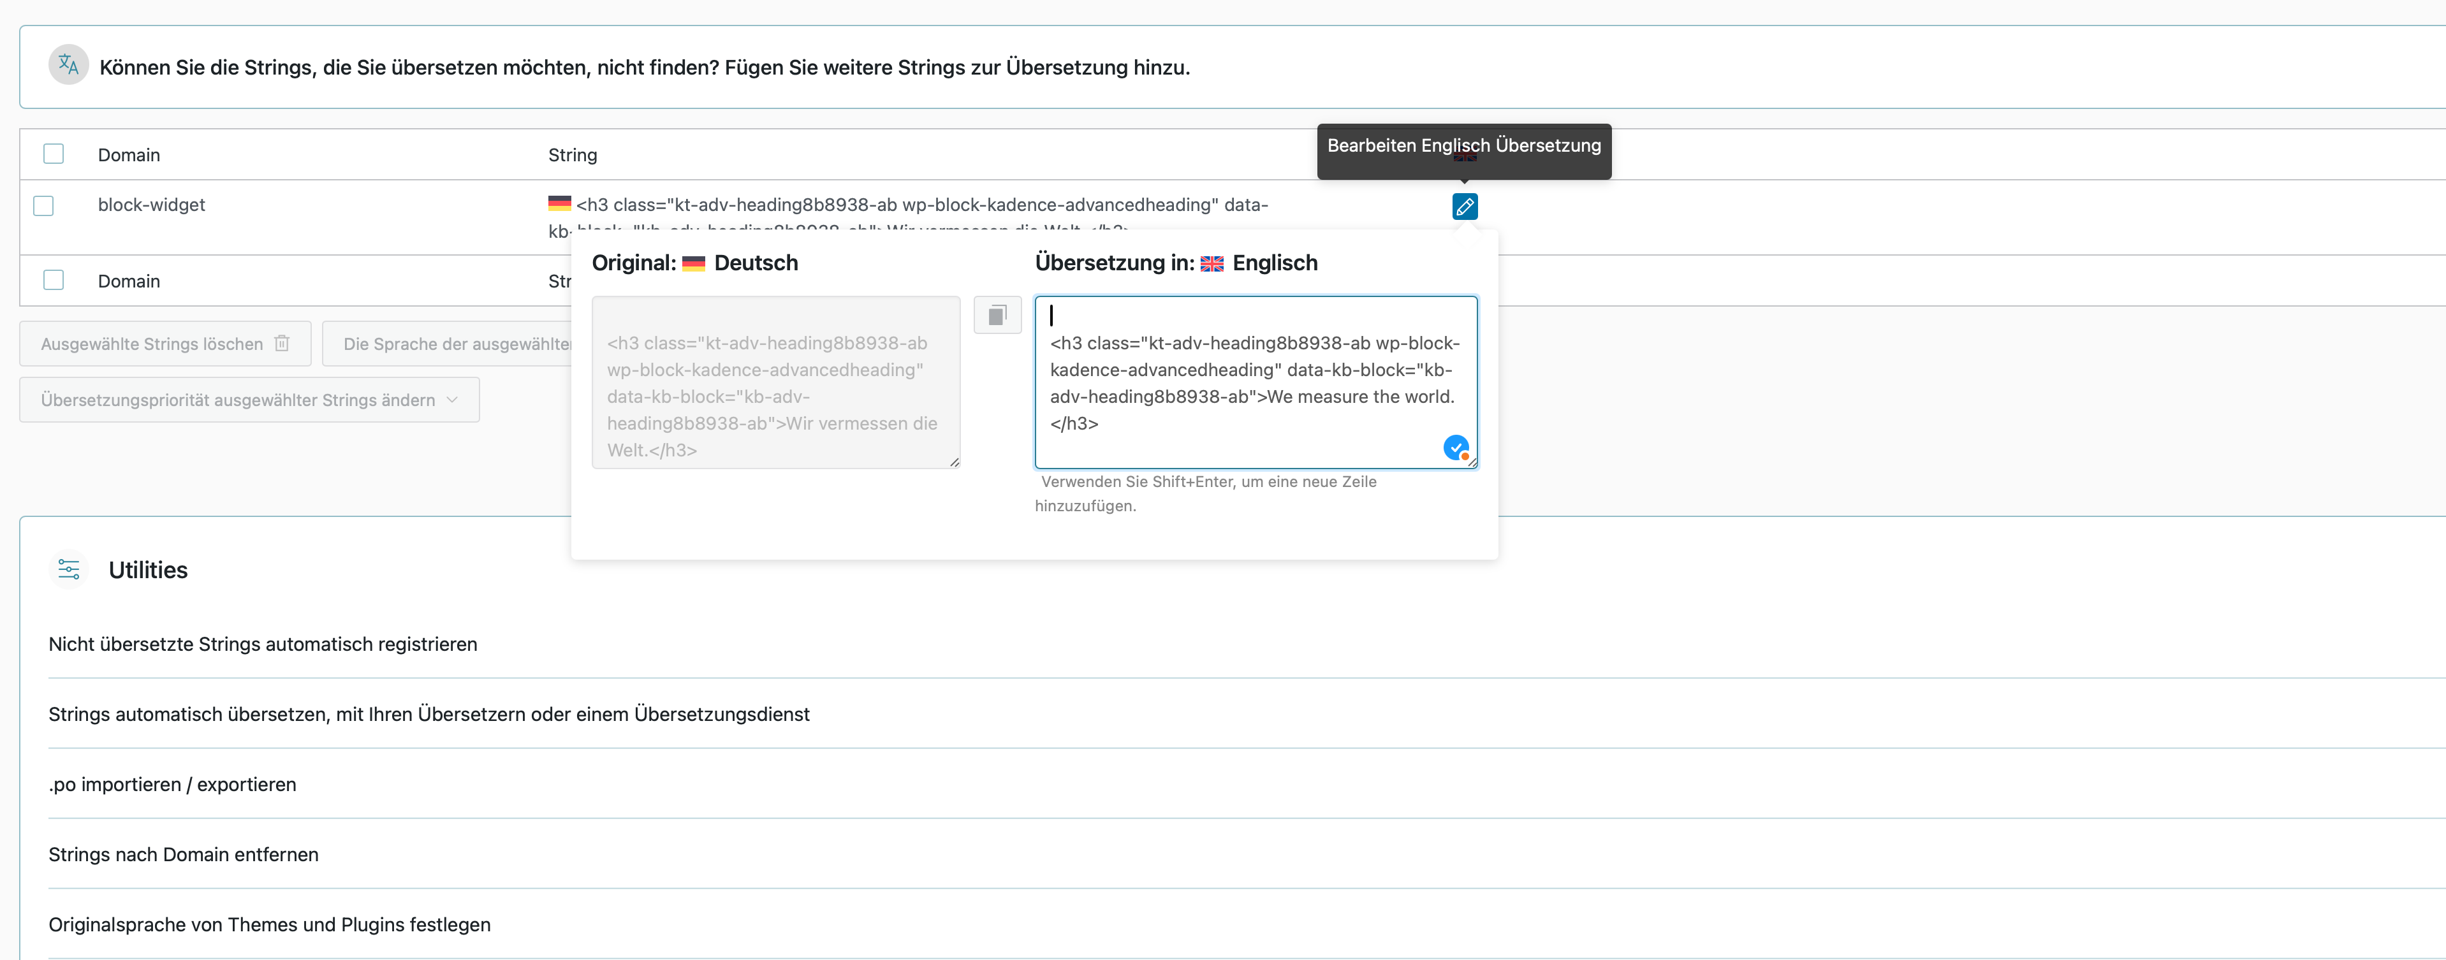Click the 'Utilities' heading
2446x960 pixels.
[148, 570]
